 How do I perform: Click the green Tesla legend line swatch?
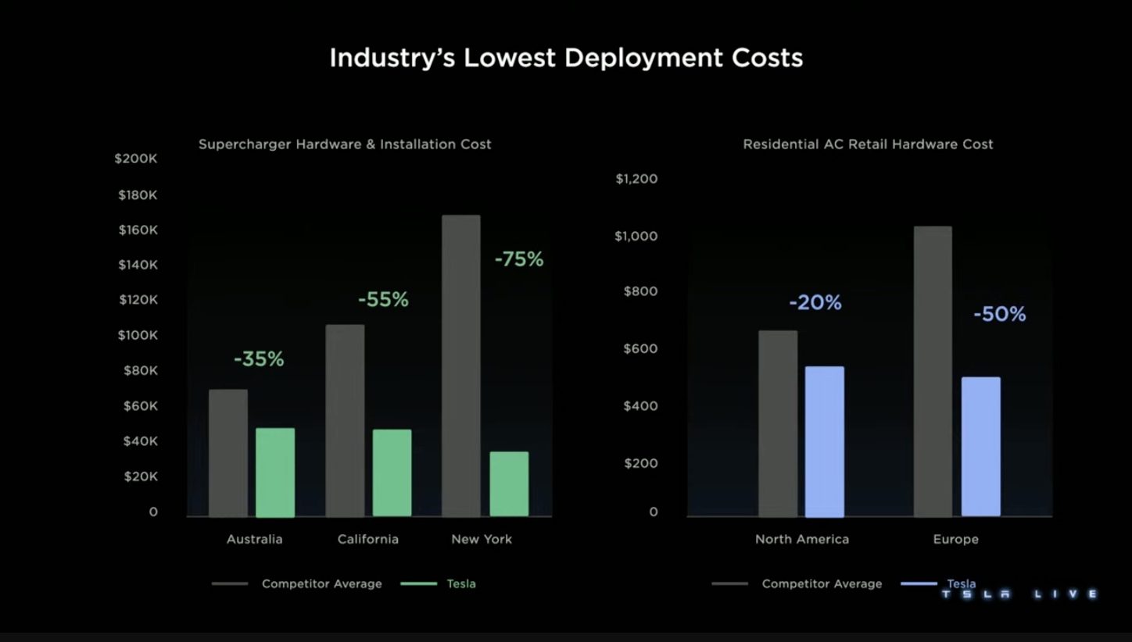click(419, 583)
